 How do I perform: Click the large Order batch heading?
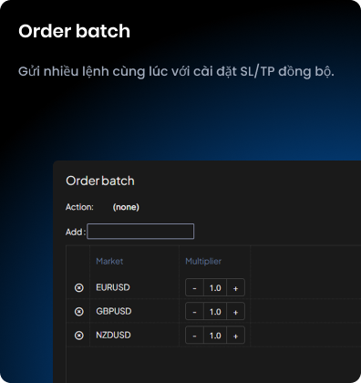(74, 31)
